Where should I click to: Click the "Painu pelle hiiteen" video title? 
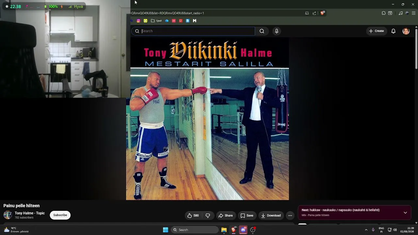(22, 206)
